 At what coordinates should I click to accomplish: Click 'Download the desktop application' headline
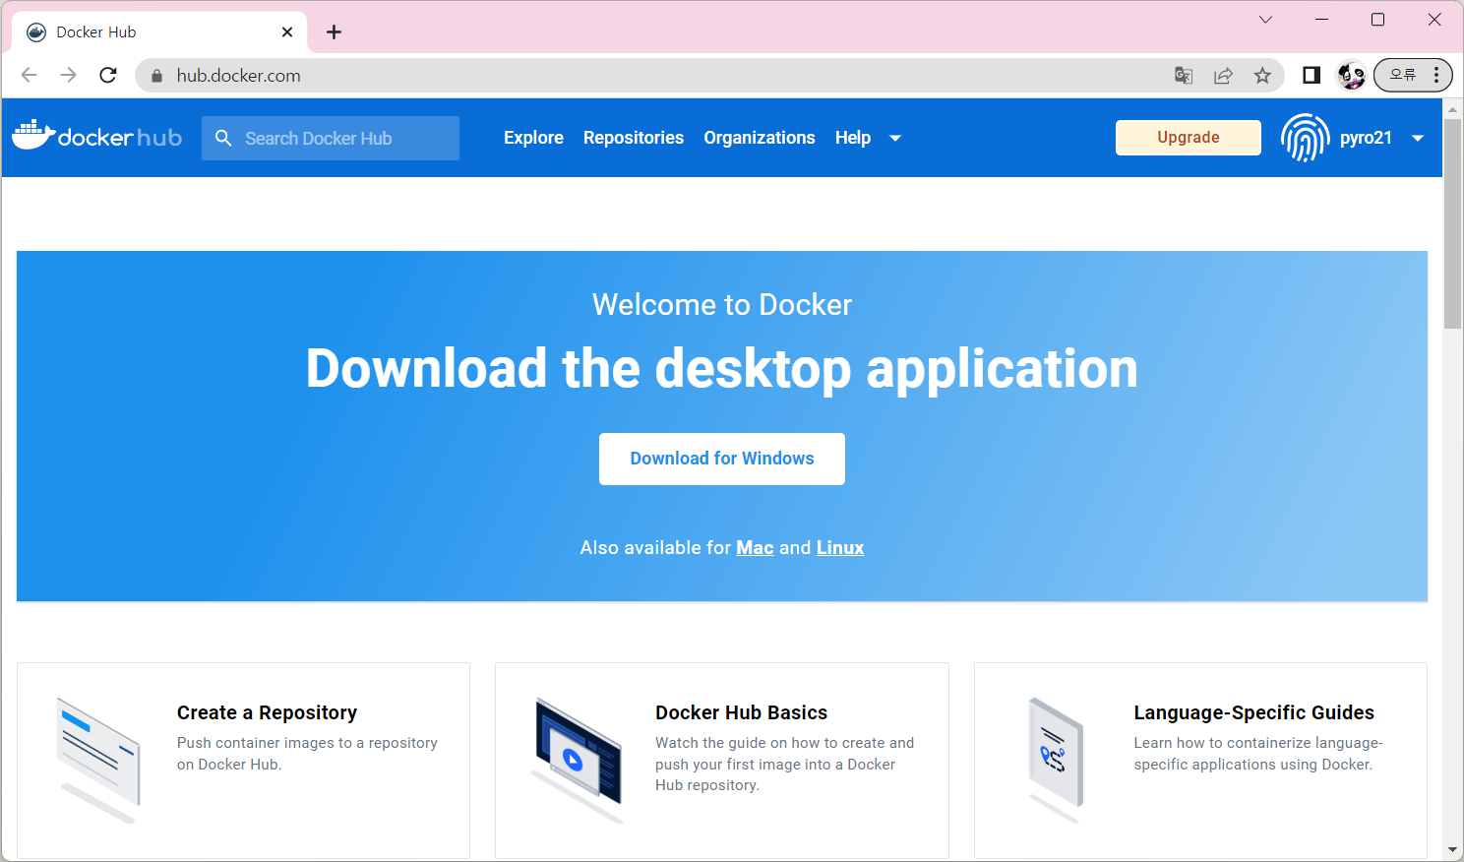(x=722, y=369)
